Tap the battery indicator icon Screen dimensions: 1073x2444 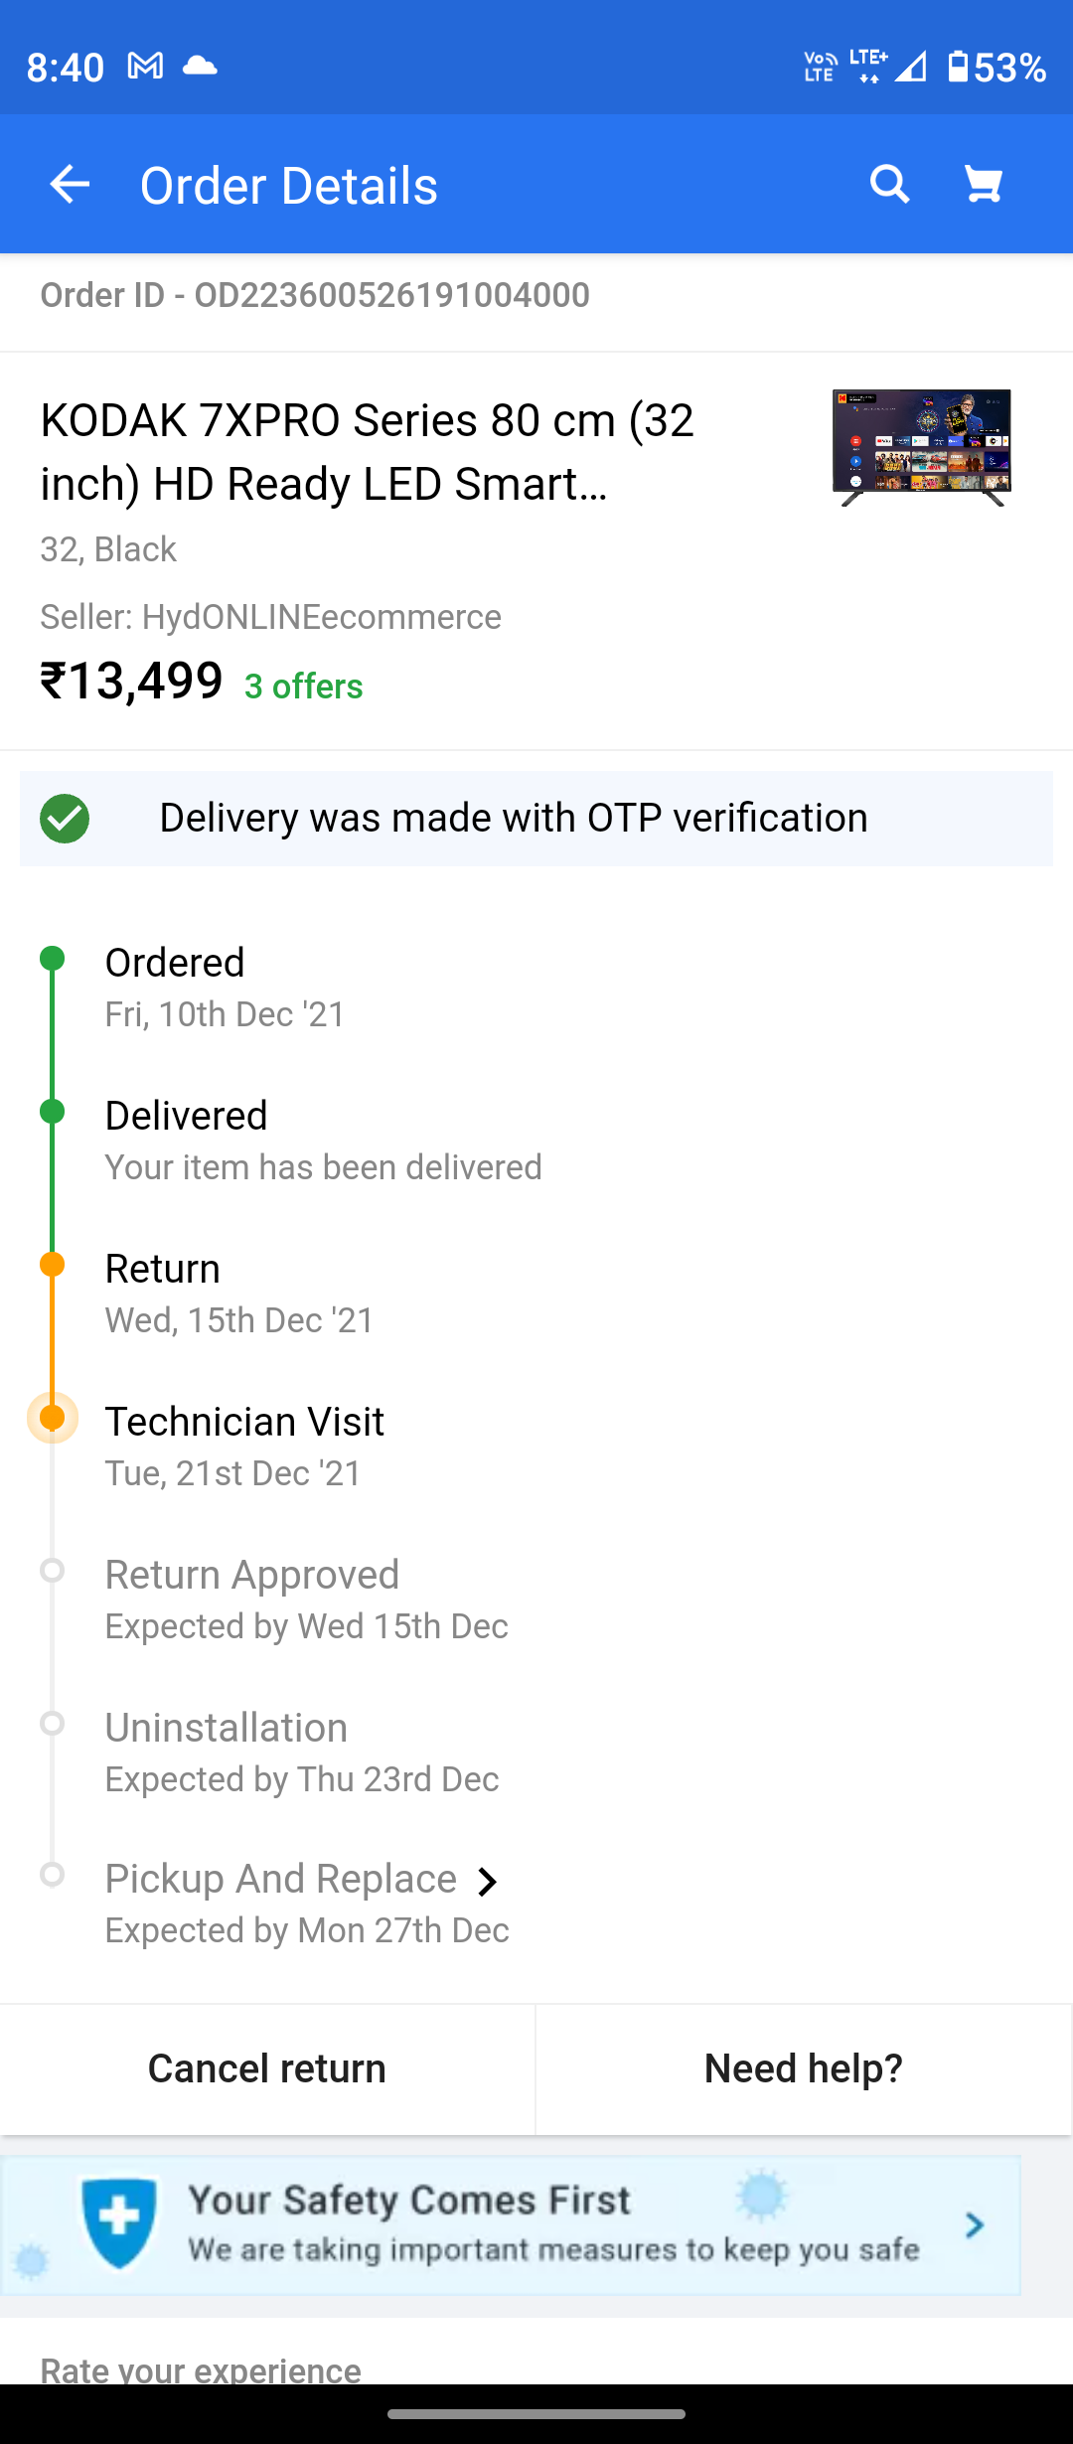(958, 67)
